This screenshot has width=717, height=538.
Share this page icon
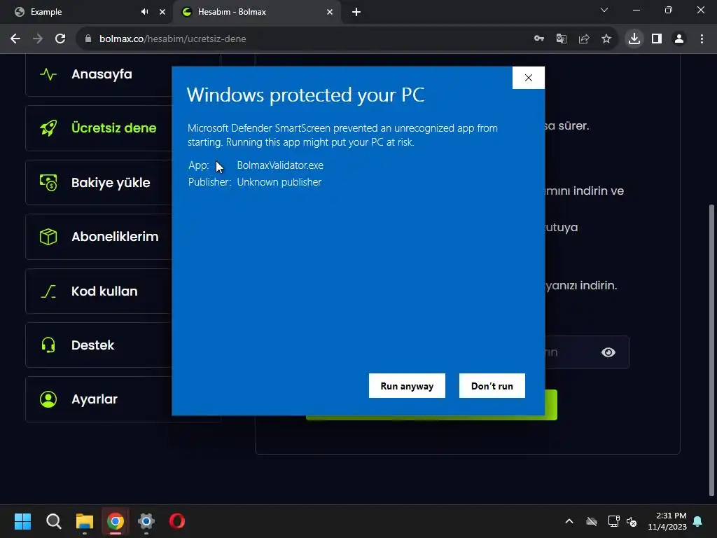coord(584,39)
